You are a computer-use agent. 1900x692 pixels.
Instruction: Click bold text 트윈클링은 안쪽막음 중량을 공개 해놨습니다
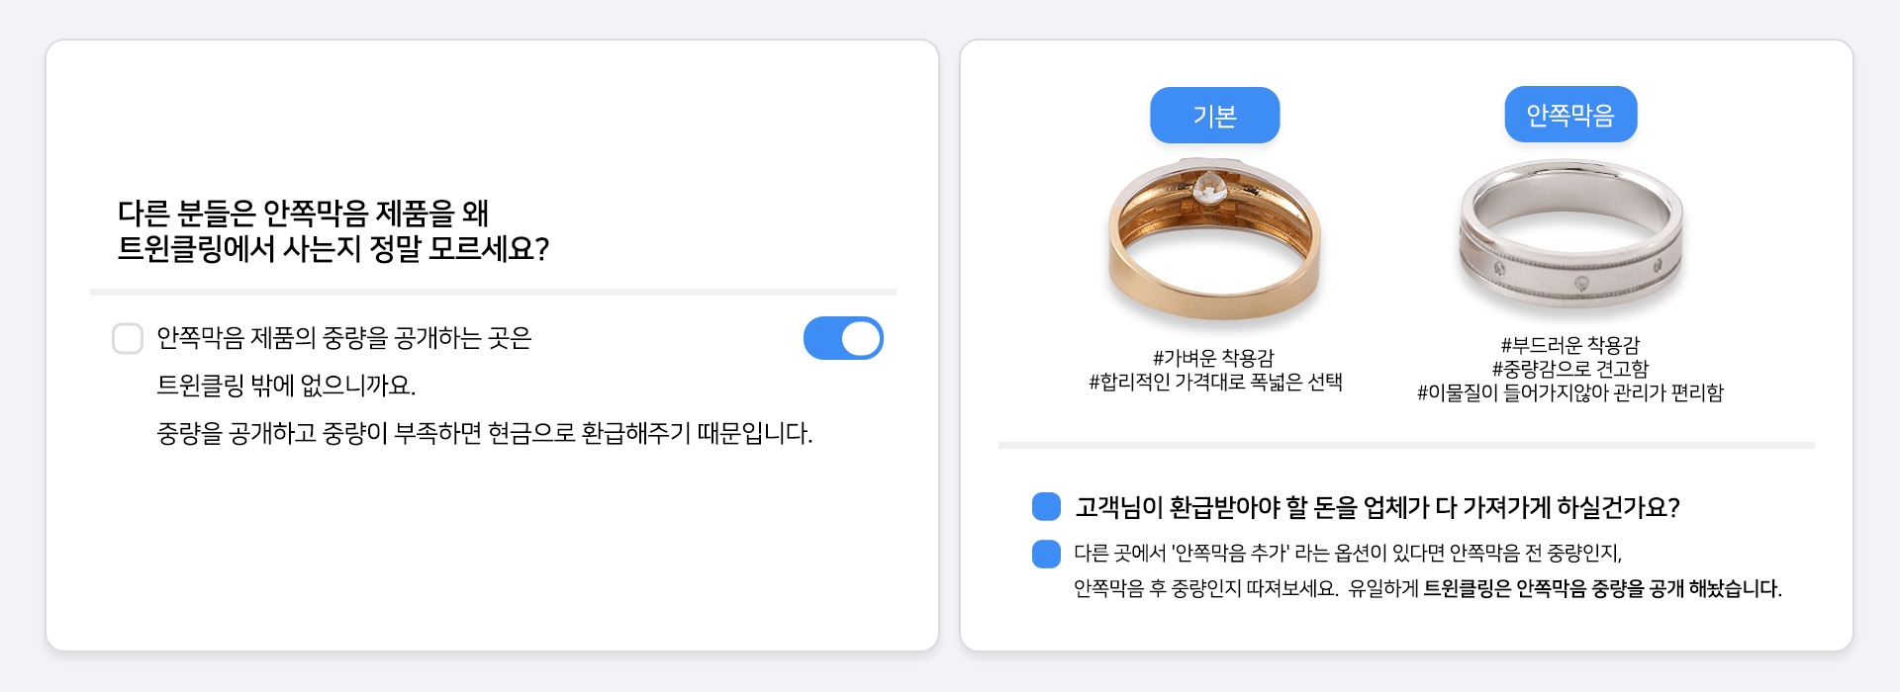(x=1602, y=588)
